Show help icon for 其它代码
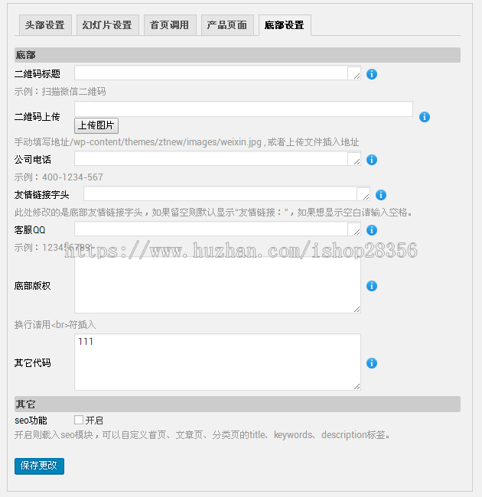482x497 pixels. click(x=372, y=363)
